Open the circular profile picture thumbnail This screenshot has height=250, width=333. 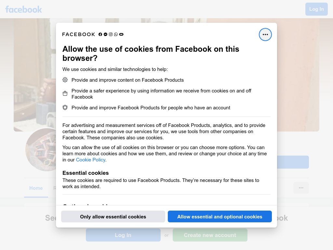pos(41,150)
